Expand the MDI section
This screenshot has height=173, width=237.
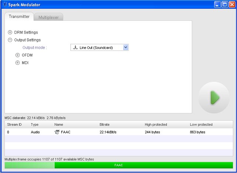coord(17,63)
